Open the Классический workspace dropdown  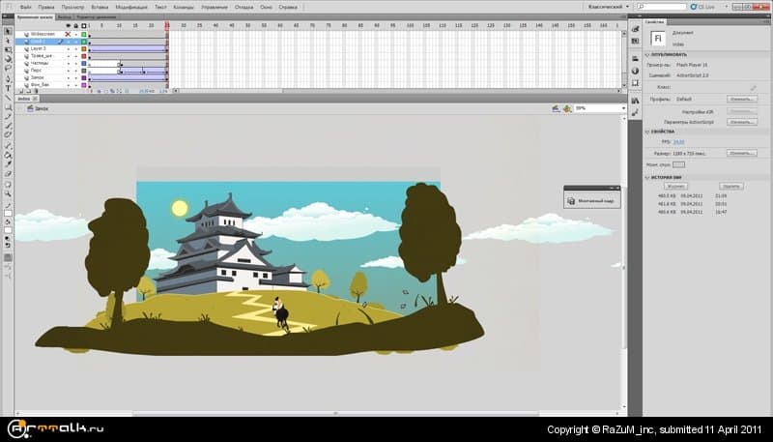pyautogui.click(x=609, y=7)
